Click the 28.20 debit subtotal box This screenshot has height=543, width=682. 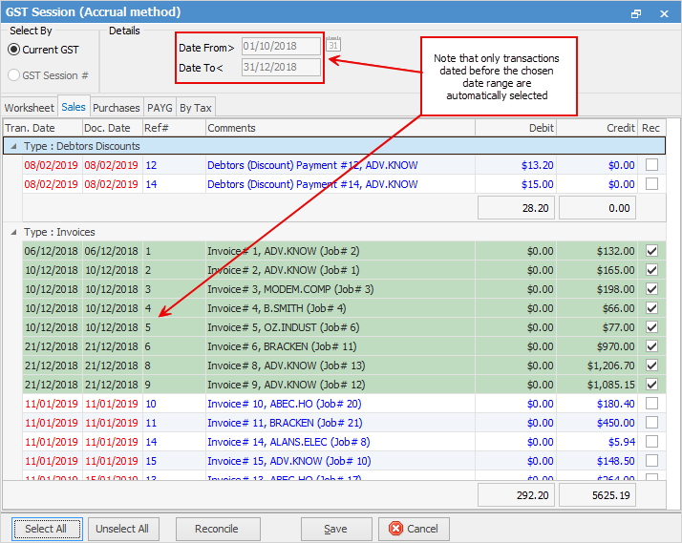tap(517, 208)
